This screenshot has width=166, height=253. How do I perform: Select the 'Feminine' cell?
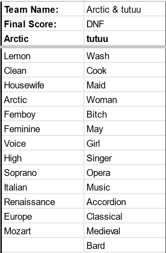(43, 128)
